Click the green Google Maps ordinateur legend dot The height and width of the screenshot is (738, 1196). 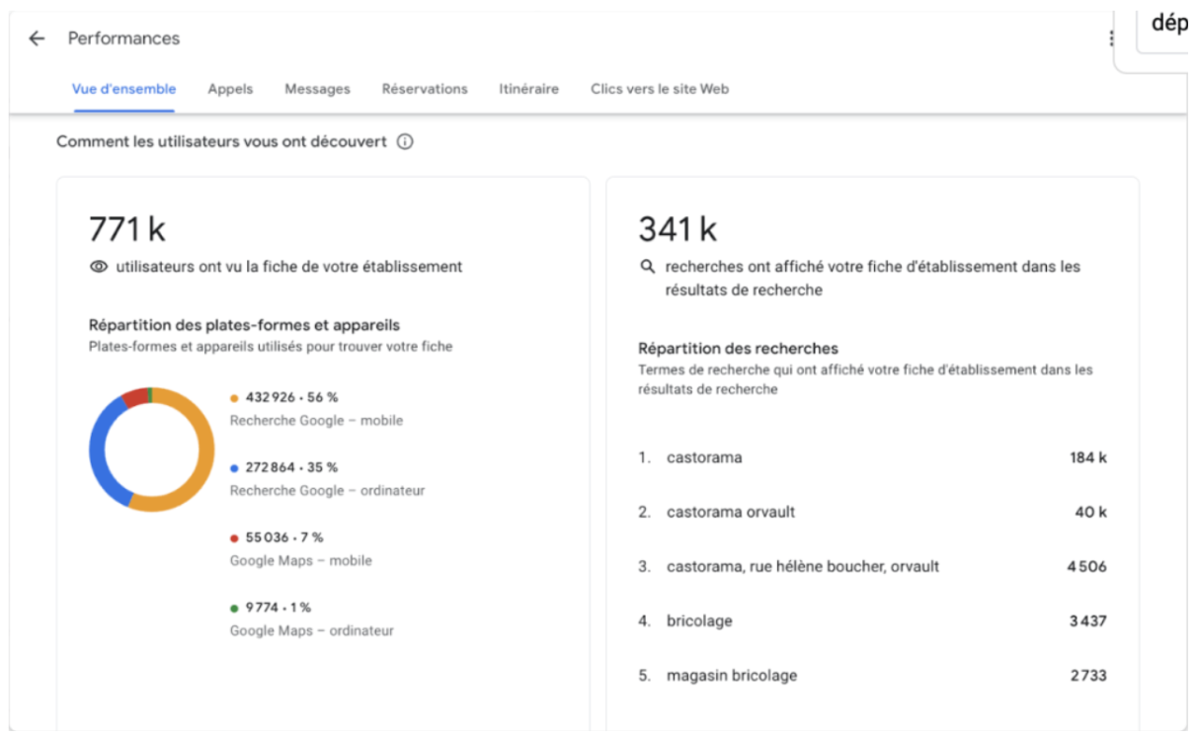pyautogui.click(x=234, y=609)
